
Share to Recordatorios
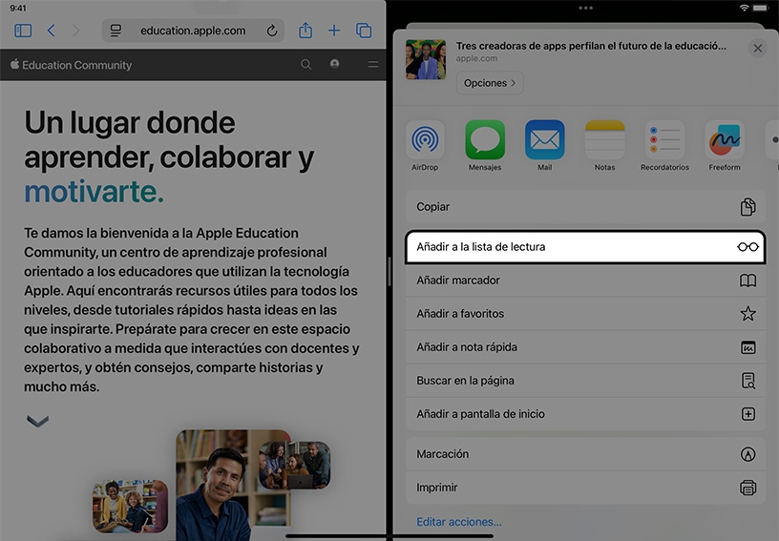(x=664, y=145)
